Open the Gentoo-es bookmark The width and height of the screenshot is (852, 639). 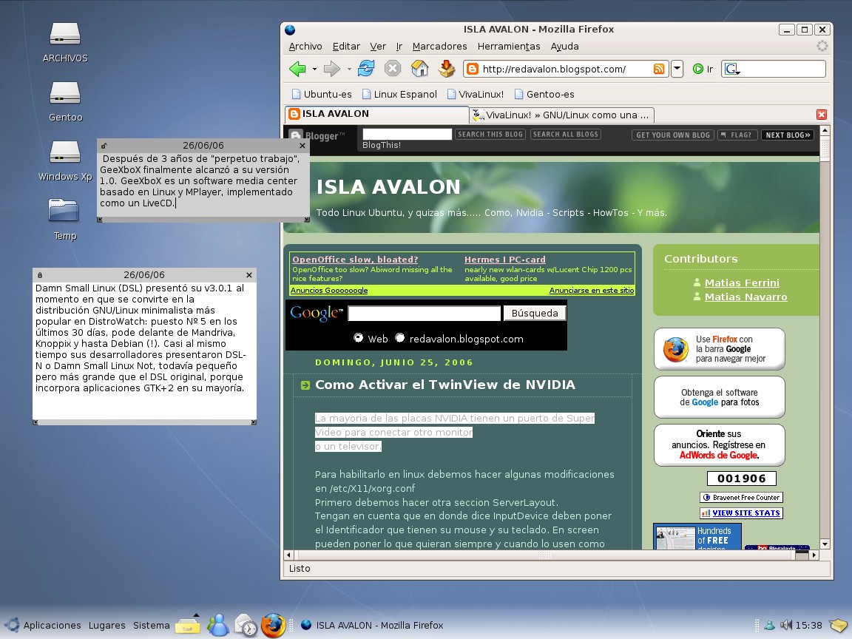coord(544,94)
